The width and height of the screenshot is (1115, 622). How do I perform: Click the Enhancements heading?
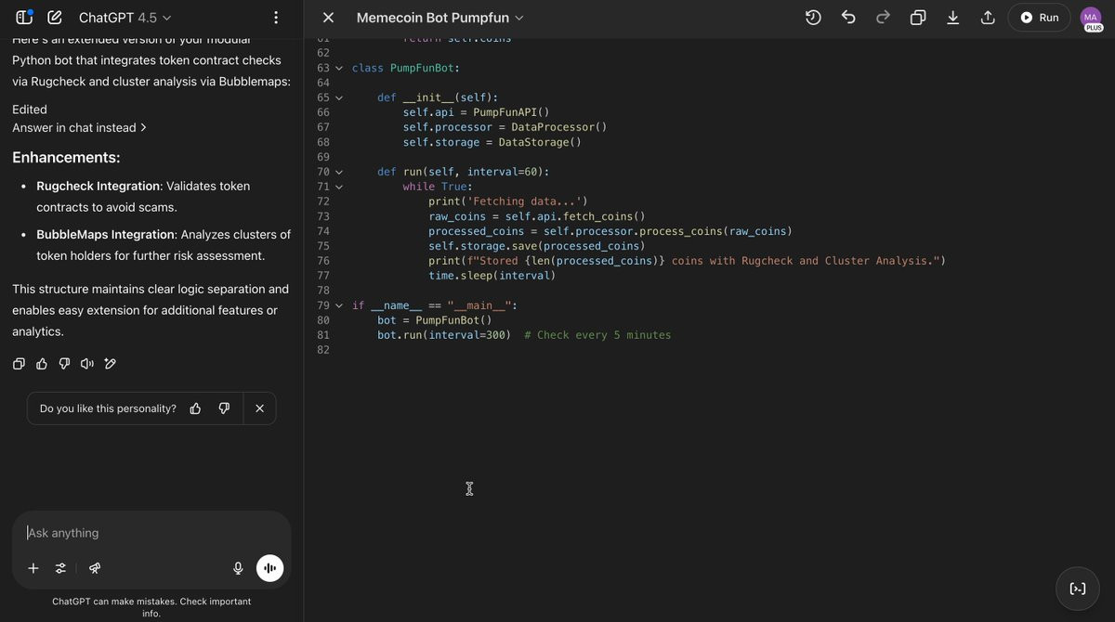(66, 158)
